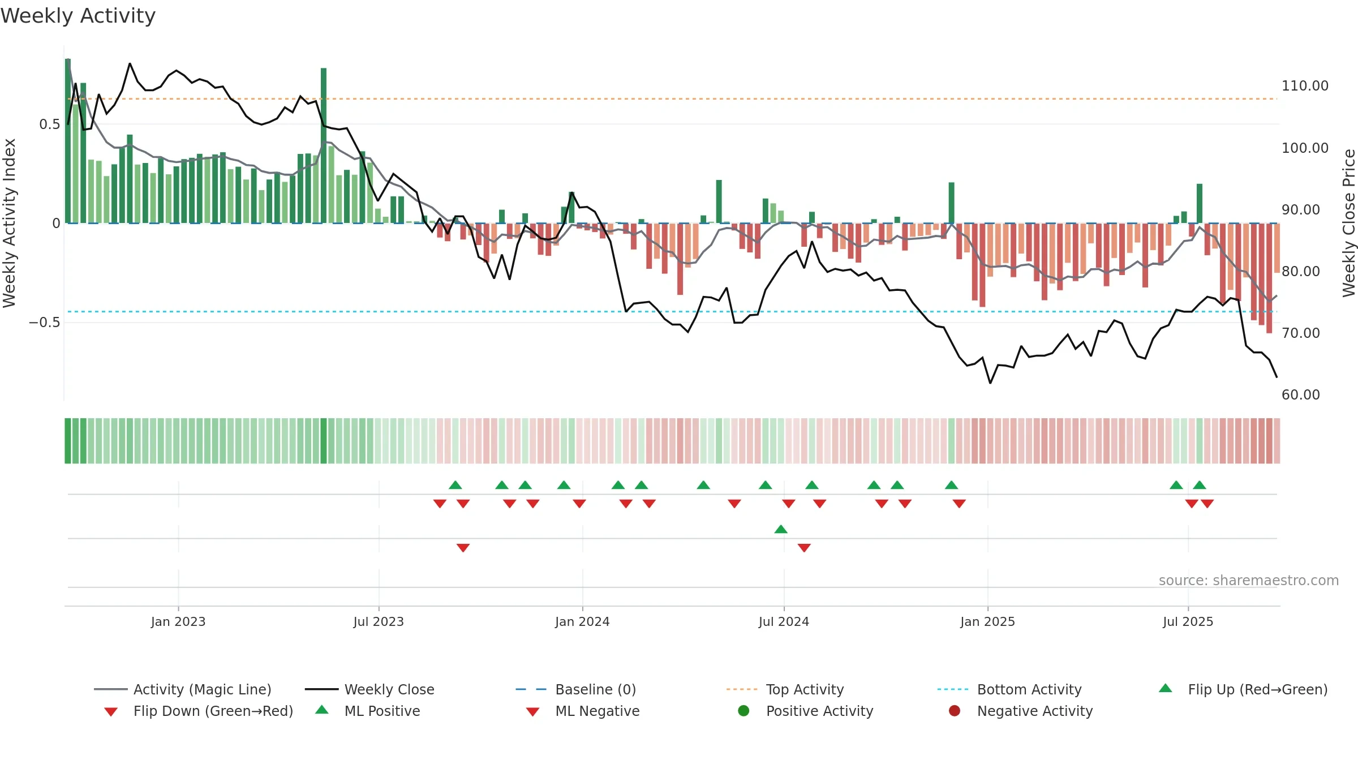Click the Jul 2024 x-axis label
1358x764 pixels.
point(784,621)
